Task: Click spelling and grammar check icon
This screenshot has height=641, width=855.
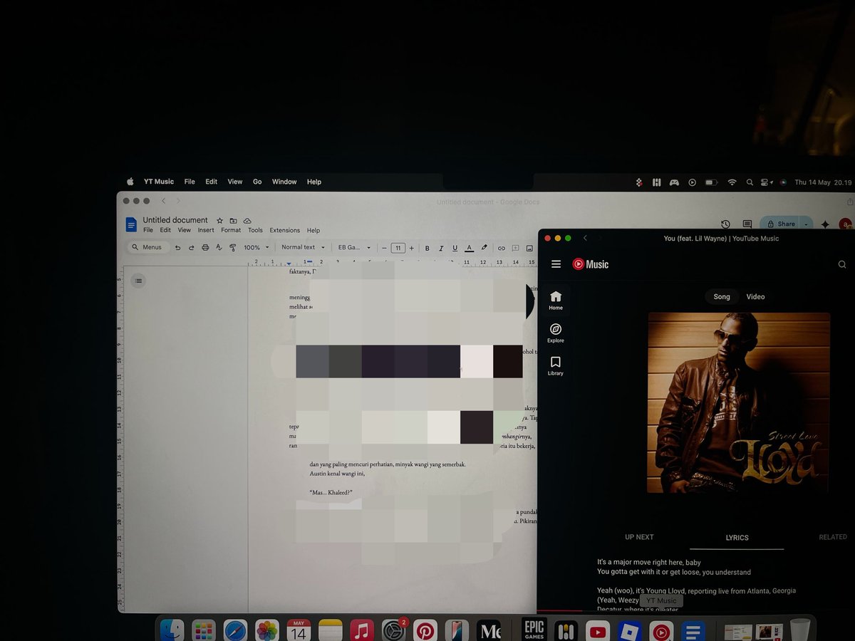Action: [x=219, y=248]
